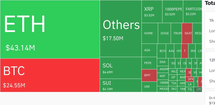
Task: Select the red BMT tile
Action: 149,75
